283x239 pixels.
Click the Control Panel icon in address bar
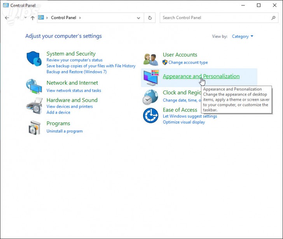coord(41,17)
